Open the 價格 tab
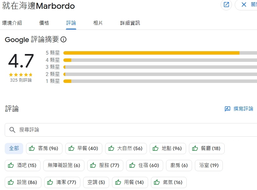This screenshot has height=190, width=257. point(44,23)
